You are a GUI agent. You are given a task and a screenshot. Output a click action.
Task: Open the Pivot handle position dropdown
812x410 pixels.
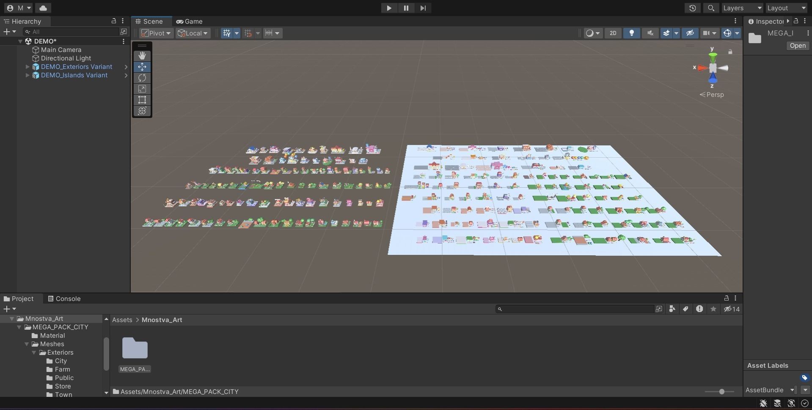click(x=156, y=33)
